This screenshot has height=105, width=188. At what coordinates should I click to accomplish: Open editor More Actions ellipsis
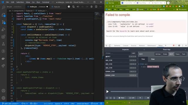coord(100,7)
